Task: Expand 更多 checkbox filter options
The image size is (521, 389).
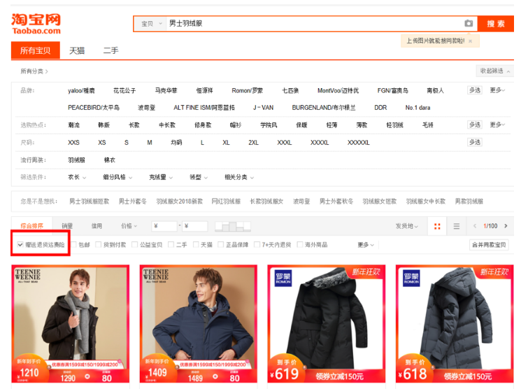Action: [x=366, y=245]
